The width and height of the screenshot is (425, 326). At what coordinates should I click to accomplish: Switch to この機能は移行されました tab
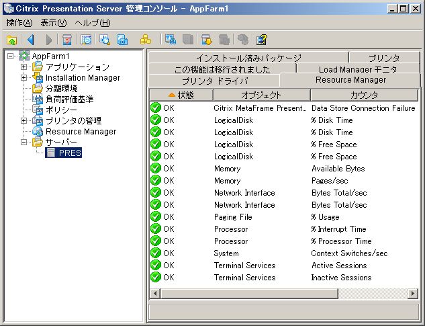coord(222,69)
